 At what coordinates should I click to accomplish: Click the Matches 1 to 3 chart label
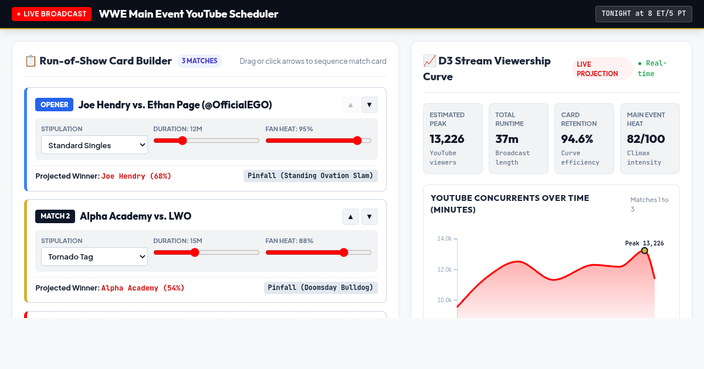click(649, 204)
